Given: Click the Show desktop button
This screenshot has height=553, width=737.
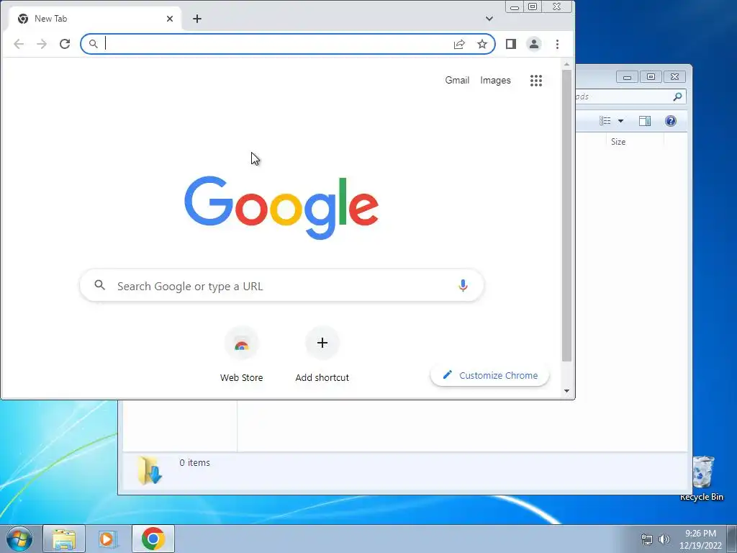Looking at the screenshot, I should (x=732, y=539).
